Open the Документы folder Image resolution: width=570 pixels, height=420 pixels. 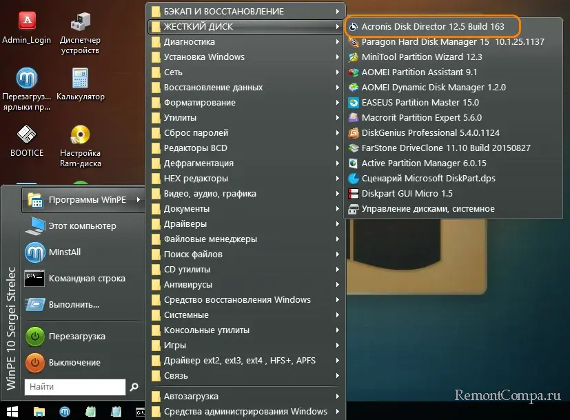pyautogui.click(x=246, y=209)
